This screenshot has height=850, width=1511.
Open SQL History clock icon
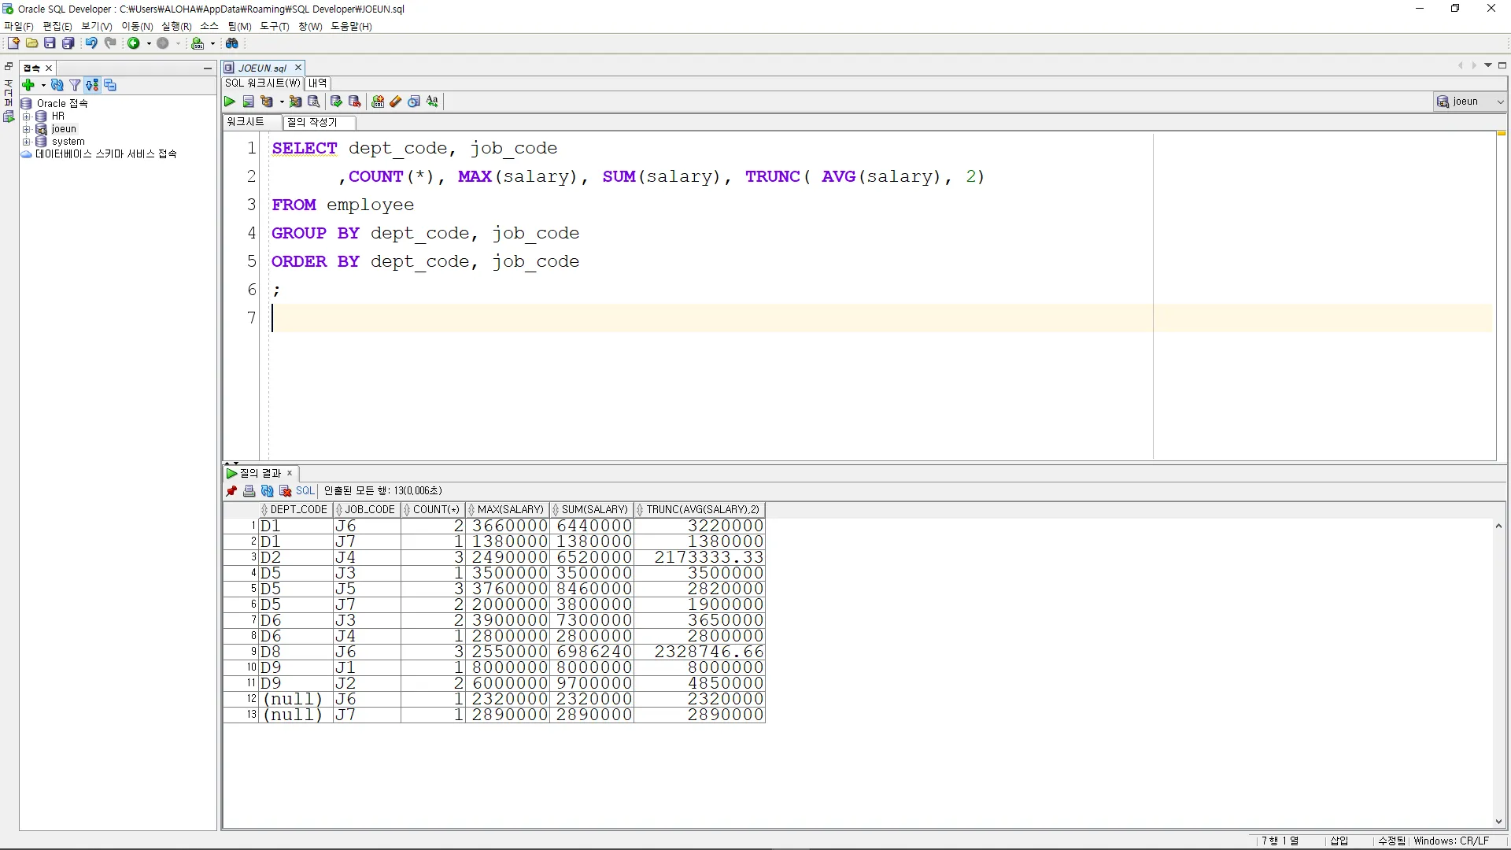point(414,102)
